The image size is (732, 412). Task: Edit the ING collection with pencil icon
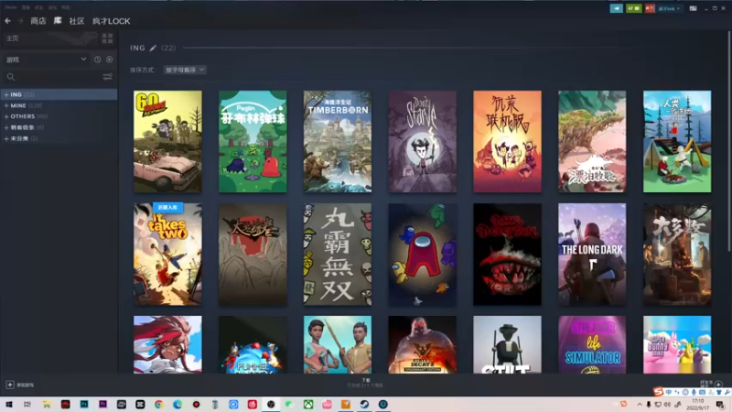click(153, 48)
